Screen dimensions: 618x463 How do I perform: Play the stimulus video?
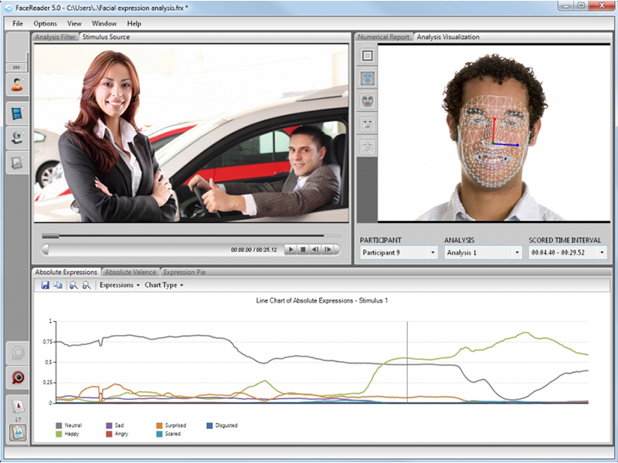click(x=290, y=249)
